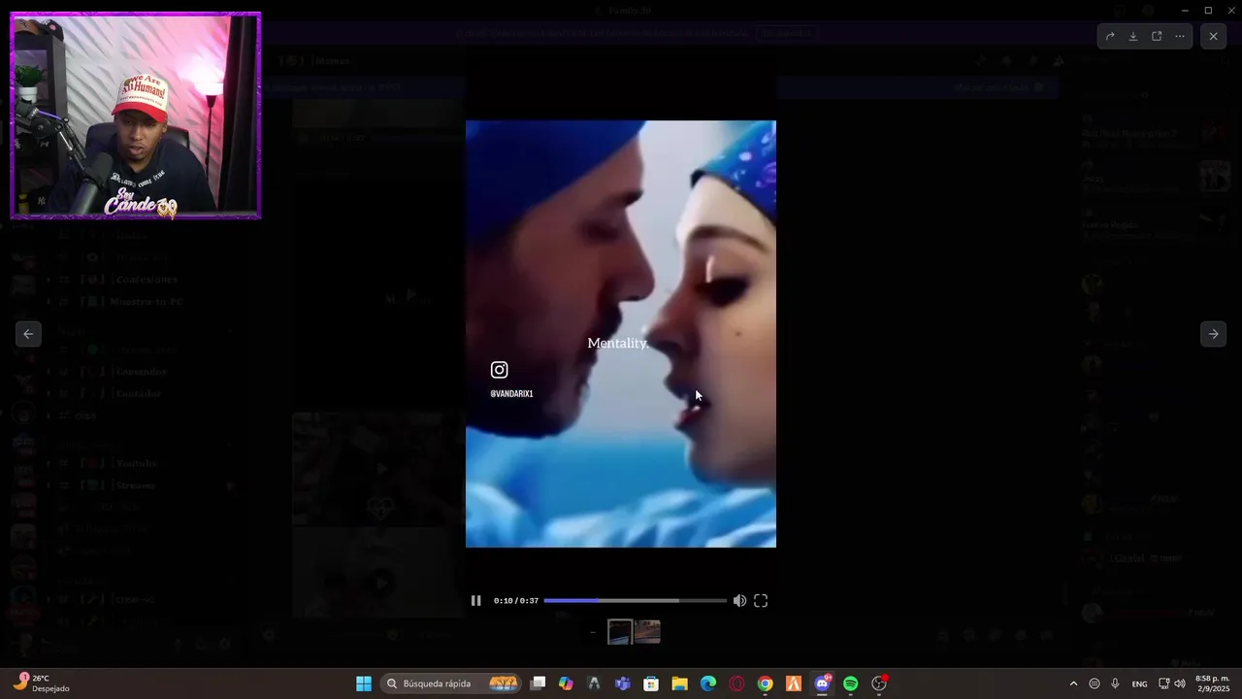This screenshot has width=1242, height=699.
Task: Select the second thumbnail in media strip
Action: click(647, 632)
